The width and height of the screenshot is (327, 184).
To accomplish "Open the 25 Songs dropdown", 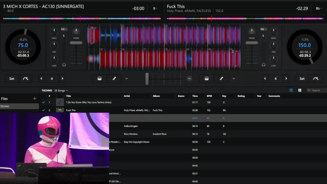I will [x=61, y=90].
